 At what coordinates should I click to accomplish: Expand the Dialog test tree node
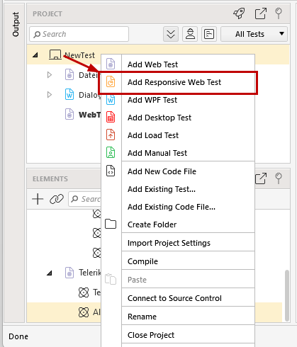coord(50,95)
